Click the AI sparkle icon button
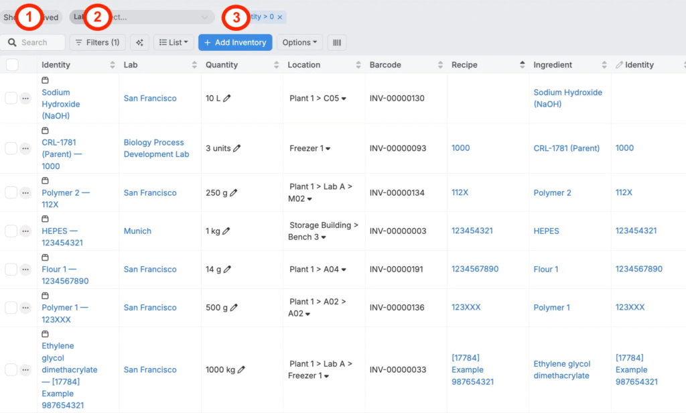The height and width of the screenshot is (413, 686). (139, 42)
